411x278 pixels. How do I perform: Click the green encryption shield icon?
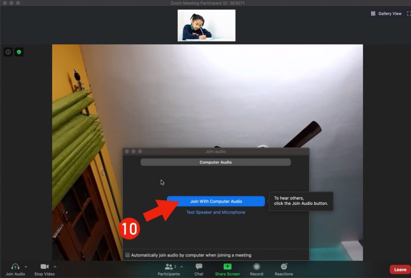(x=19, y=51)
